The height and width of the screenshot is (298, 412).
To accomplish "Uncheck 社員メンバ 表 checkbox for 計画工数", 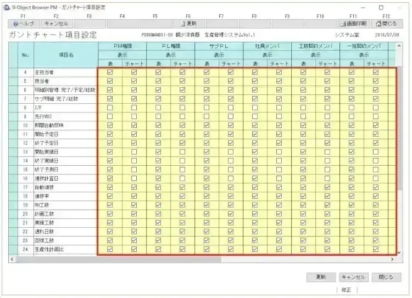I will 255,214.
